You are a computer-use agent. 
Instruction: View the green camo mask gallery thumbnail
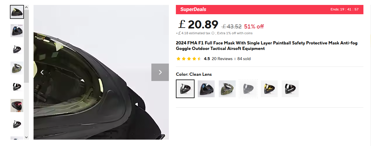17,68
